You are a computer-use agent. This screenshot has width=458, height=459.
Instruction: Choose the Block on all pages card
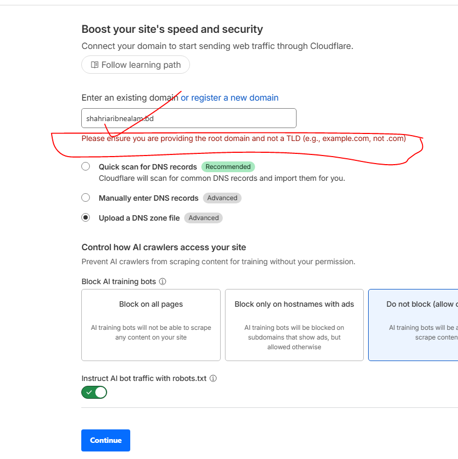coord(151,324)
